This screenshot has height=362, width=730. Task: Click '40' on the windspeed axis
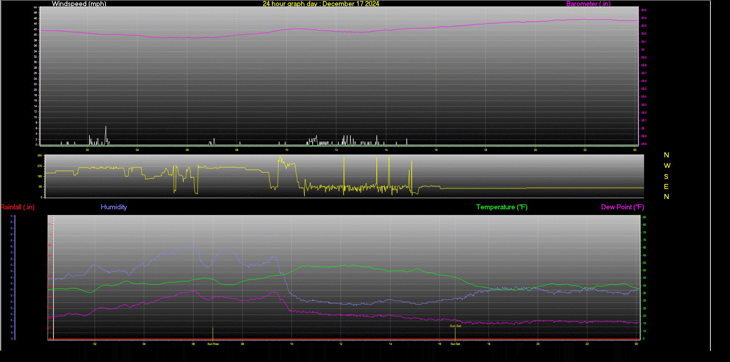coord(35,35)
